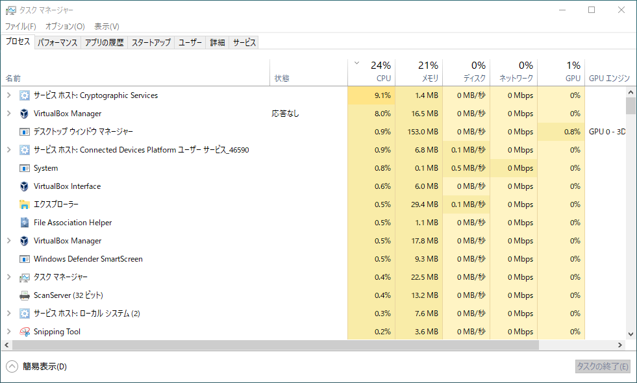This screenshot has width=637, height=383.
Task: Sort by the CPU column header
Action: pos(371,72)
